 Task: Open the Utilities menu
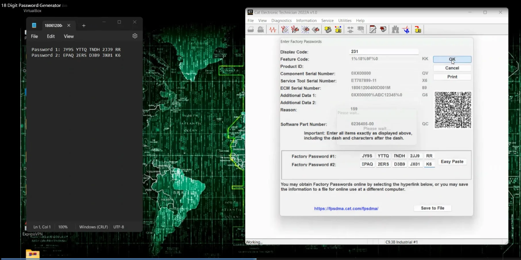click(345, 21)
